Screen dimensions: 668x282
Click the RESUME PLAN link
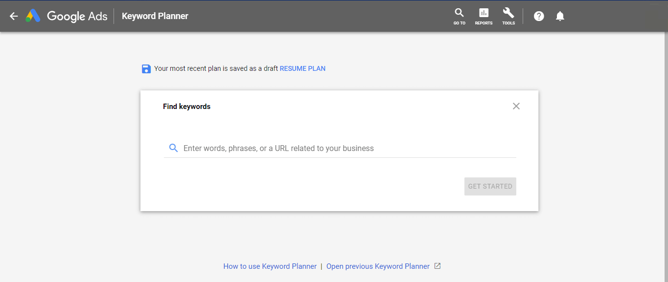point(302,68)
